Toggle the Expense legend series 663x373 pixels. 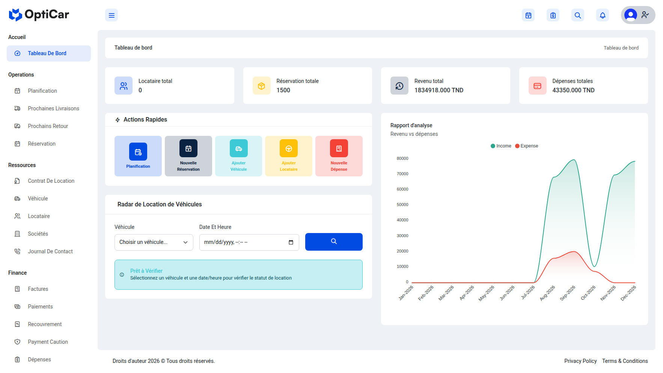click(x=527, y=146)
